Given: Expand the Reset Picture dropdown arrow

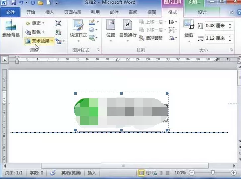Looking at the screenshot, I should (x=64, y=41).
